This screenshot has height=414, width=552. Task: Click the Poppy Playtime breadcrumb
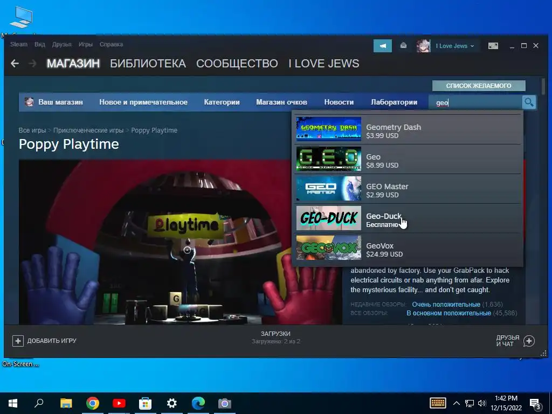click(154, 130)
